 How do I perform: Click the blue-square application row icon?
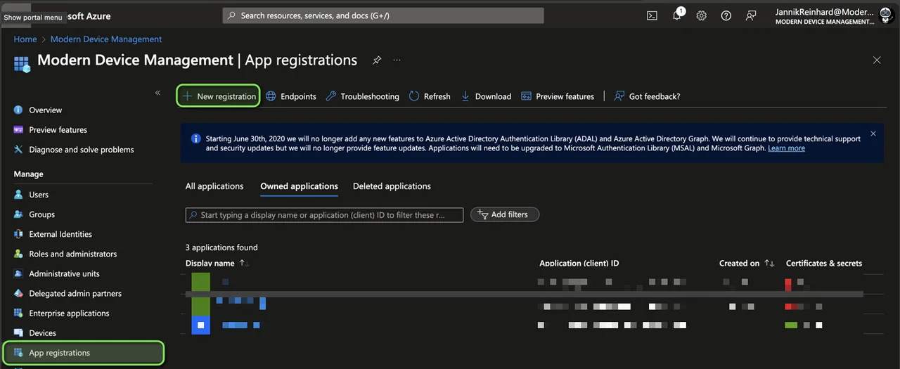(x=200, y=325)
